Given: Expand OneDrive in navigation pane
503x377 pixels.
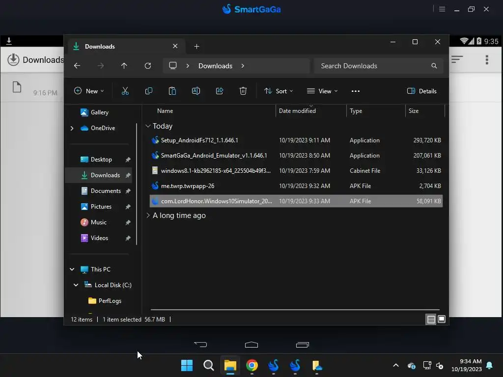Looking at the screenshot, I should tap(72, 128).
